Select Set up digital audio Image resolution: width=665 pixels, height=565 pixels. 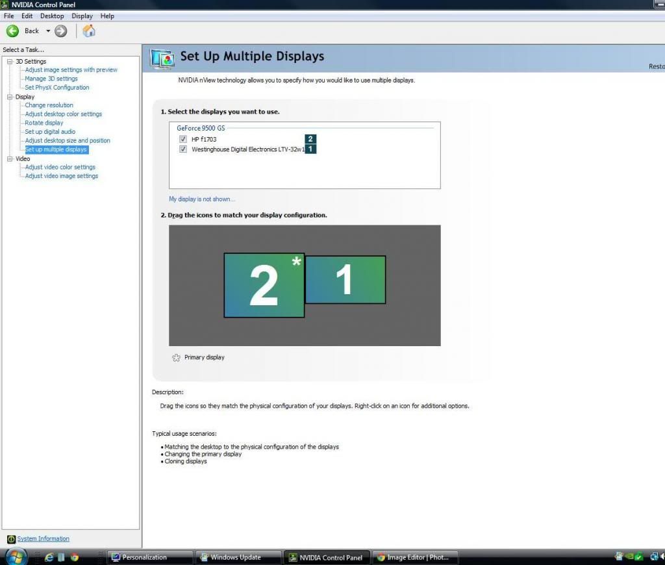[50, 131]
